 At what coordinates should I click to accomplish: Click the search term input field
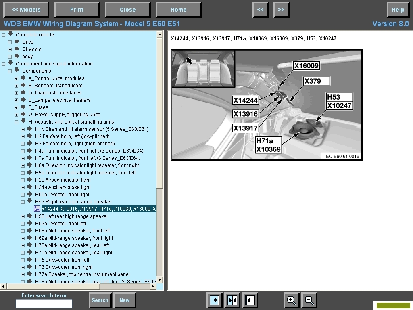pos(44,304)
